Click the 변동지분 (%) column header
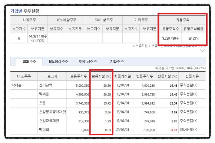Screen dimensions: 215x143 [167, 76]
